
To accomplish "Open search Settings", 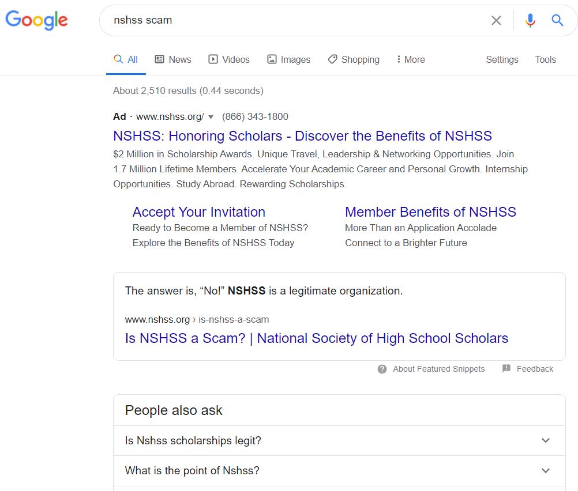I will (x=502, y=59).
